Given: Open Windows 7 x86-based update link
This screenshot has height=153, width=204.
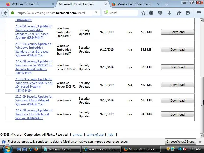Looking at the screenshot, I should click(34, 114).
